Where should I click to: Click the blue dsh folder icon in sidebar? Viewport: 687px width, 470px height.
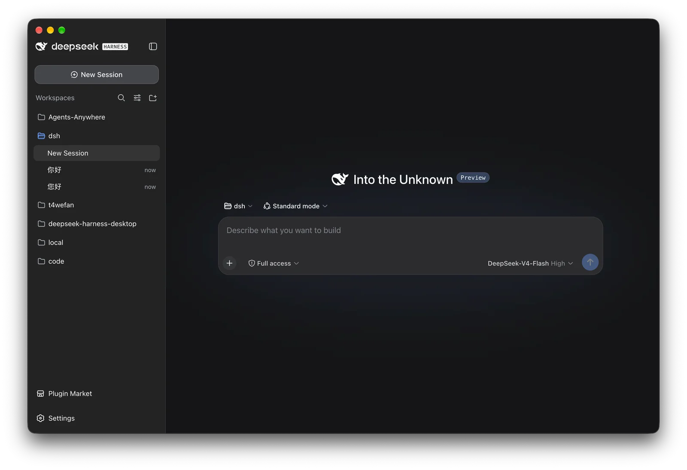pyautogui.click(x=41, y=136)
